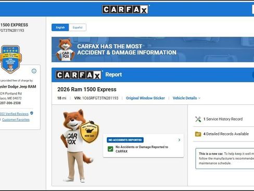This screenshot has width=254, height=191.
Task: Click the This is a new car notice box
Action: click(225, 159)
